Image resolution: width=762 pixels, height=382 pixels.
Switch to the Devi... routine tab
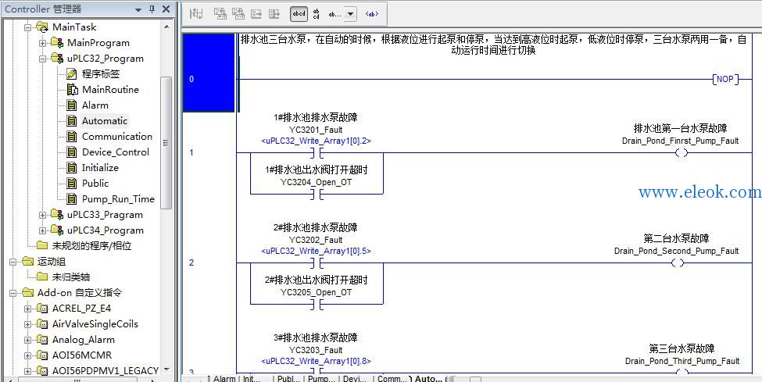point(355,379)
